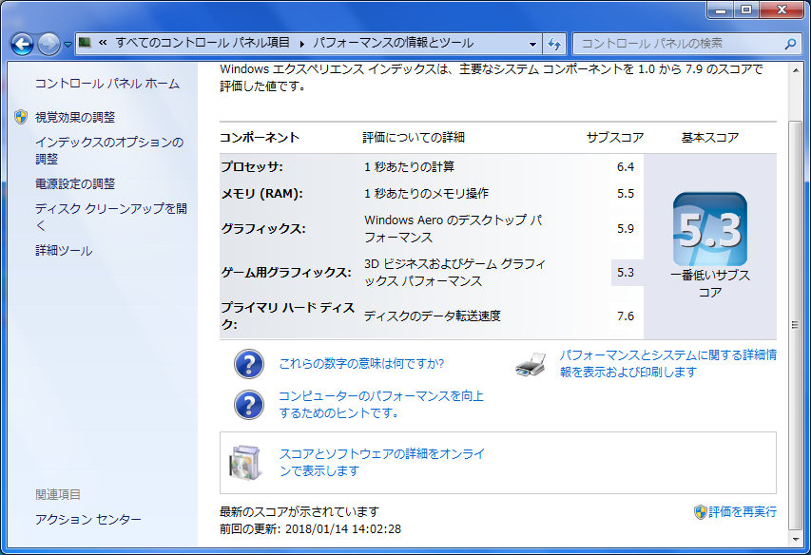Refresh the page with the refresh button
Image resolution: width=811 pixels, height=555 pixels.
point(554,44)
